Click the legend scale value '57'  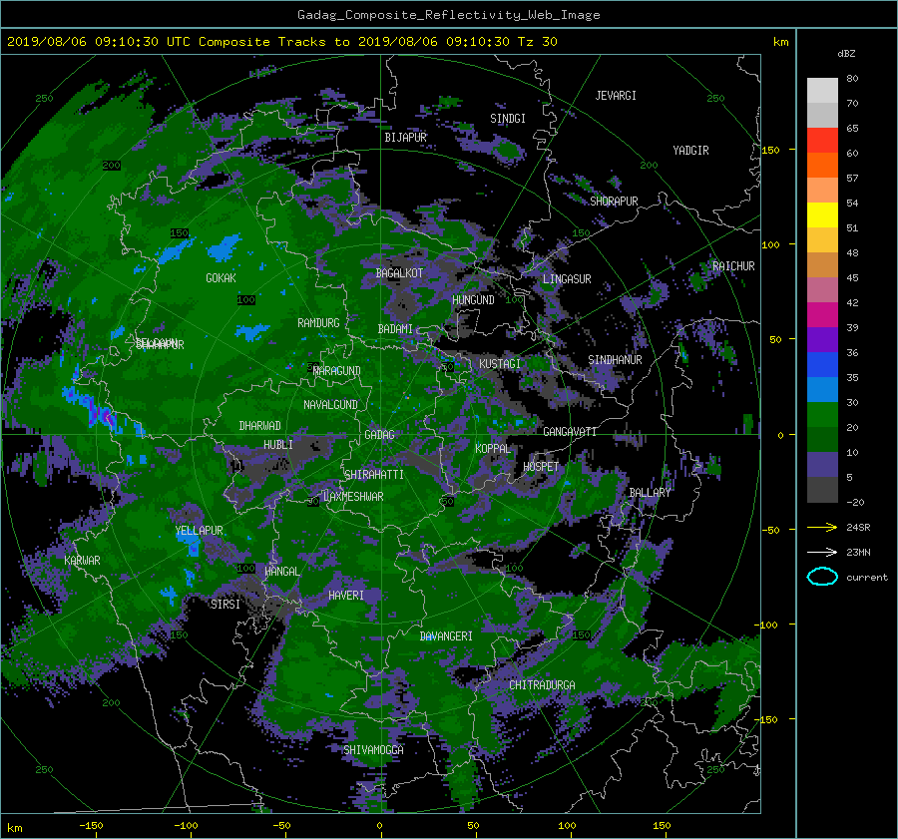pyautogui.click(x=852, y=179)
